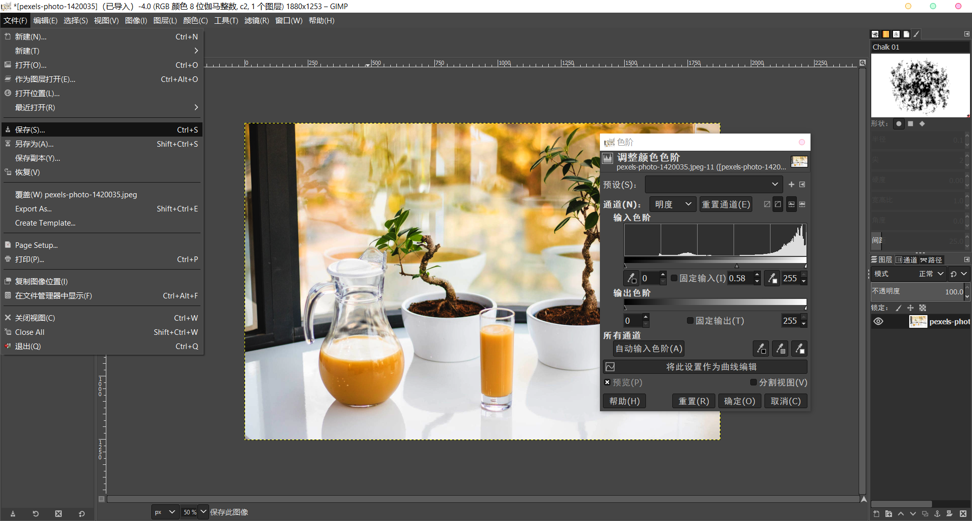
Task: Click the perceptual light adjust icon in Levels
Action: (x=778, y=204)
